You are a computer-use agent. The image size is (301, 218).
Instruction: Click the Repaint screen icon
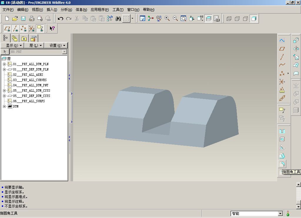pos(143,19)
